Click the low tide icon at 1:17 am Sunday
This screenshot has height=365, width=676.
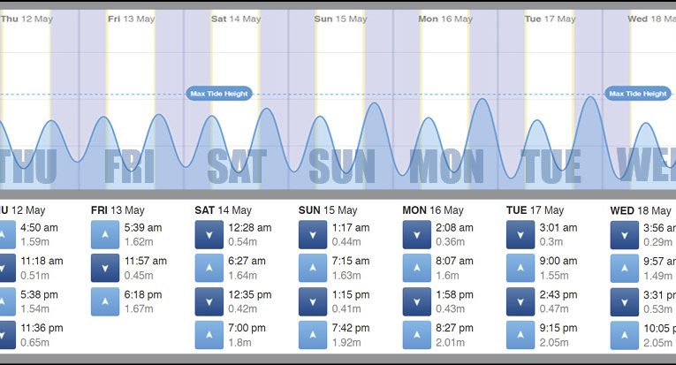click(x=313, y=233)
